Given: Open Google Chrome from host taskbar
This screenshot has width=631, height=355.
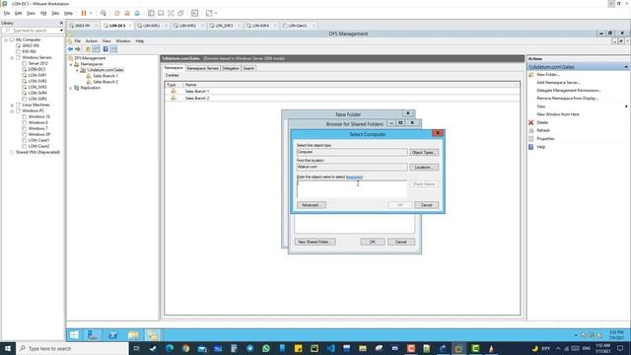Looking at the screenshot, I should pos(185,348).
